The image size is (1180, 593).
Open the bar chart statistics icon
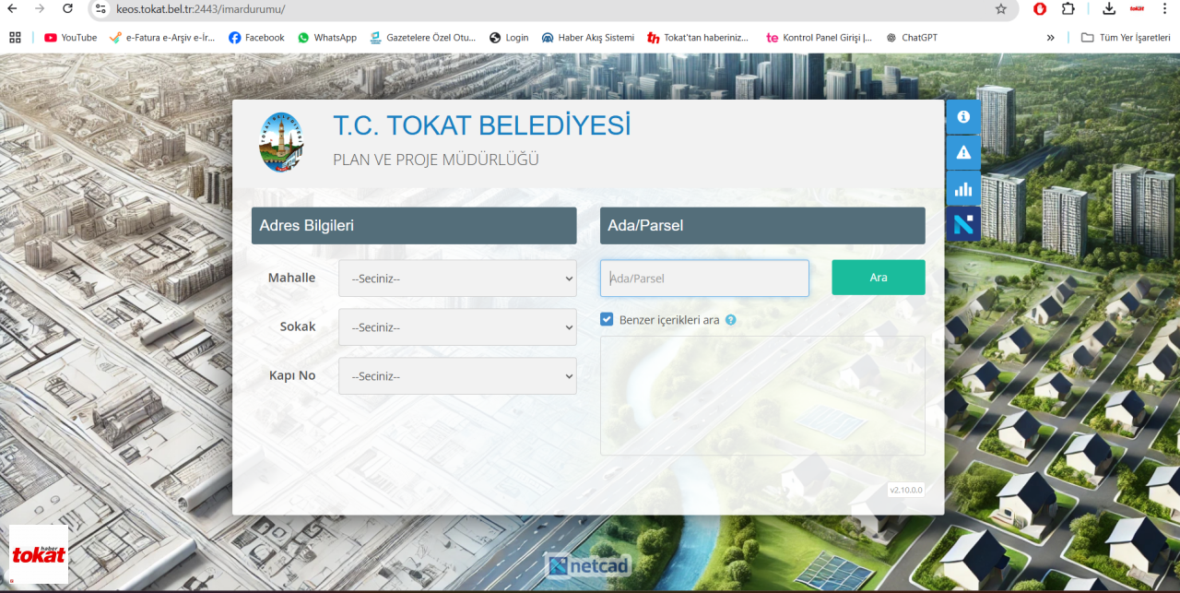point(963,188)
